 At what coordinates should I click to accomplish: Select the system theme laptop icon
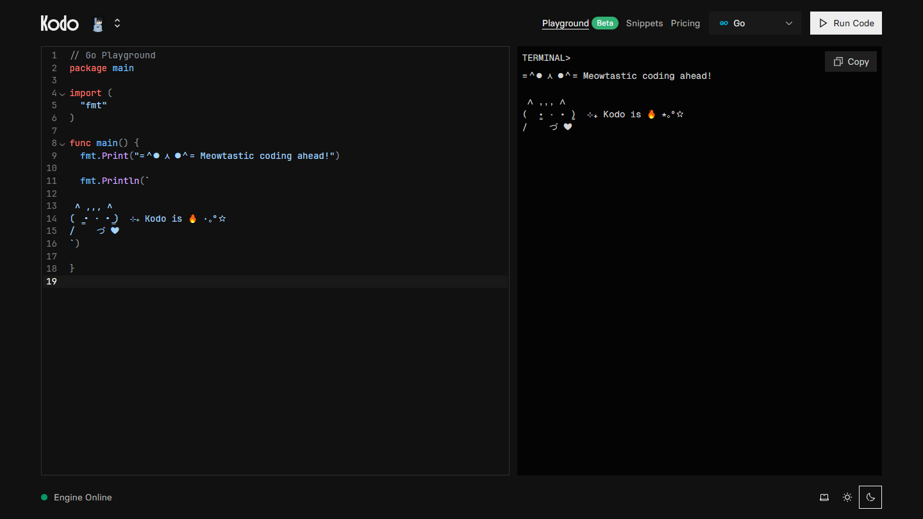tap(824, 497)
